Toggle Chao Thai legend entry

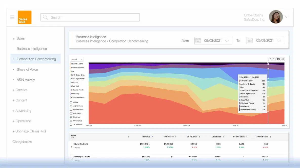74,86
